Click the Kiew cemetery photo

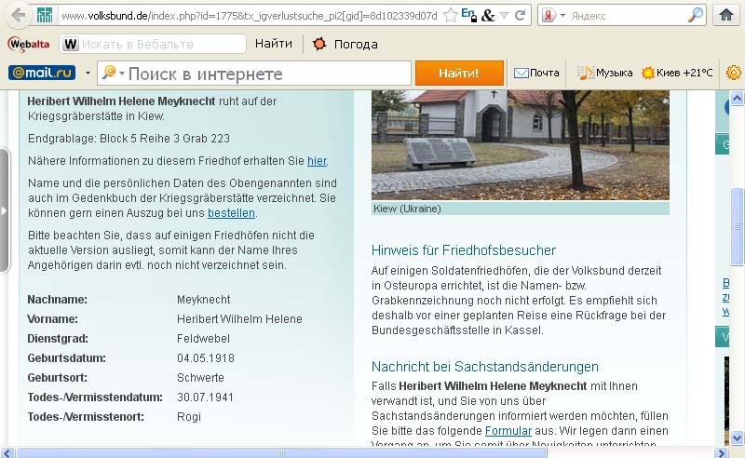[x=520, y=144]
